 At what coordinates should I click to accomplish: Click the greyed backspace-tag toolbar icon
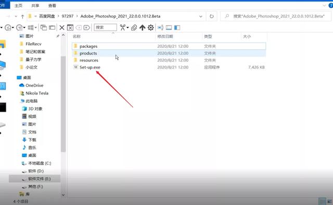(x=79, y=28)
